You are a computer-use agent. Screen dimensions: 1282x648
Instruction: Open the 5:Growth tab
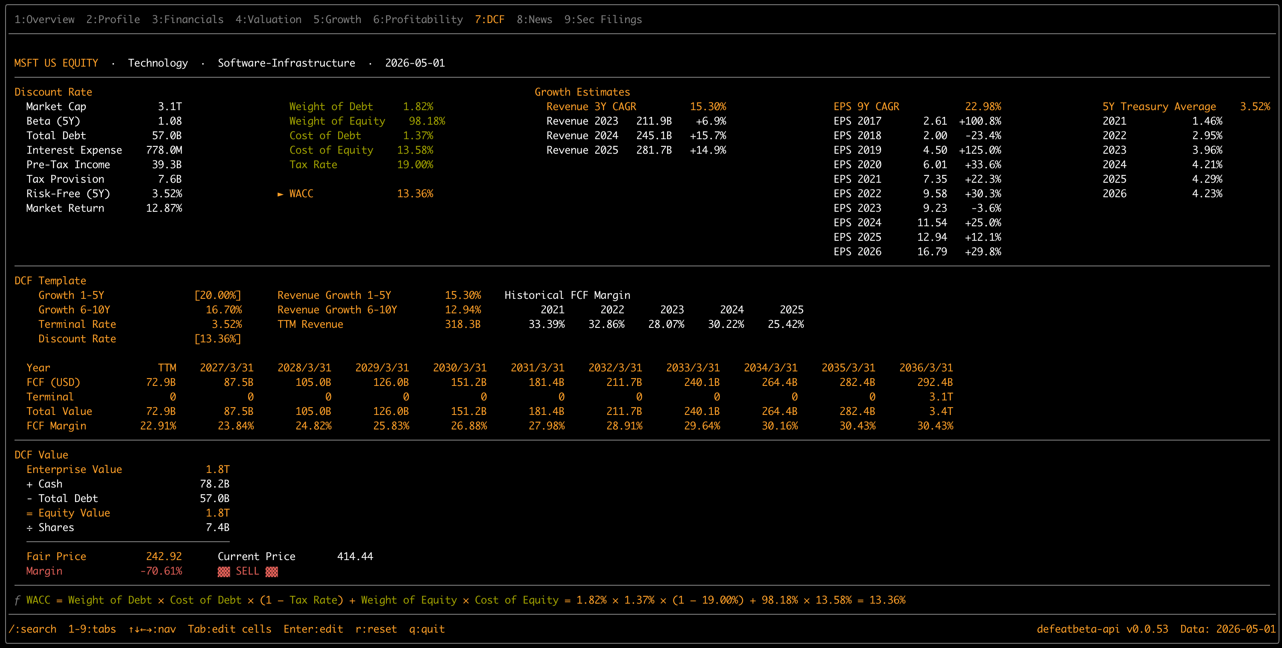pos(337,19)
